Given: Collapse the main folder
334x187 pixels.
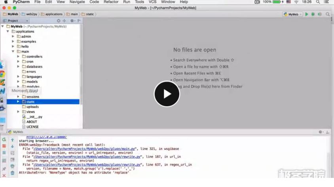Looking at the screenshot, I should 13,52.
